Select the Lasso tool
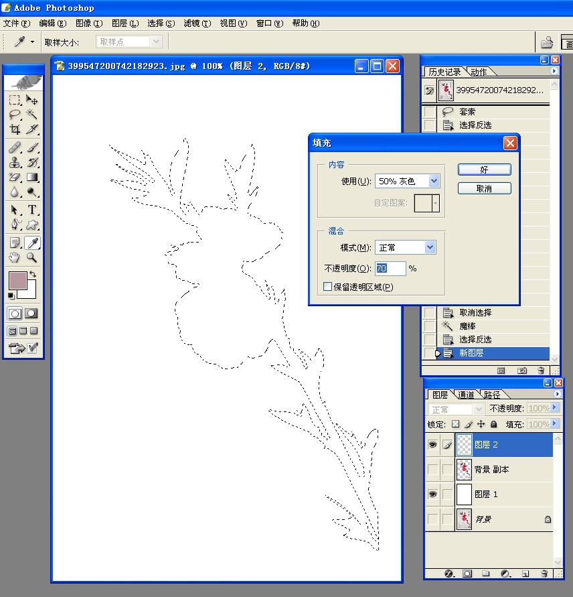The width and height of the screenshot is (573, 597). tap(15, 115)
